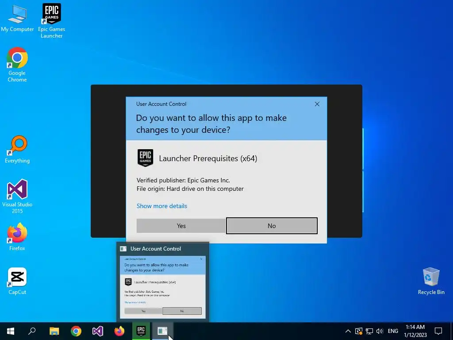This screenshot has width=453, height=340.
Task: Open the network tray icon
Action: (369, 331)
